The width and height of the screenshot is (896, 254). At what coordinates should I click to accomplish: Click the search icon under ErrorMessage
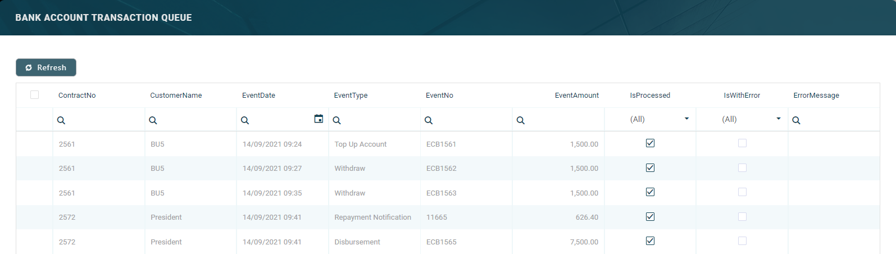(x=796, y=120)
